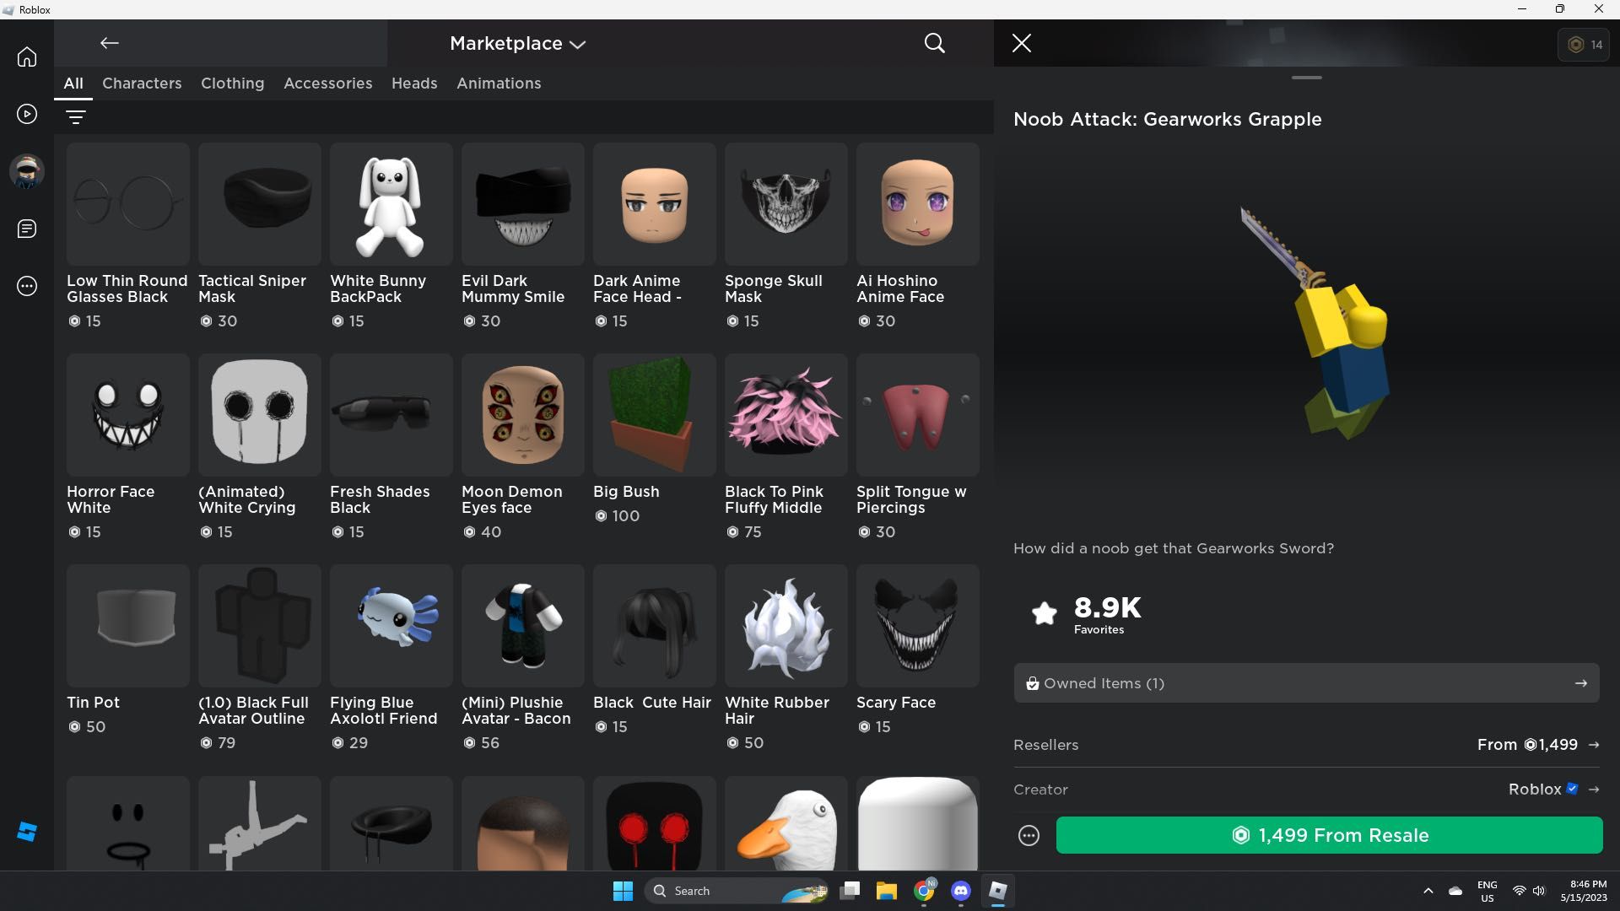Viewport: 1620px width, 911px height.
Task: Open Horror Face White item
Action: (x=128, y=447)
